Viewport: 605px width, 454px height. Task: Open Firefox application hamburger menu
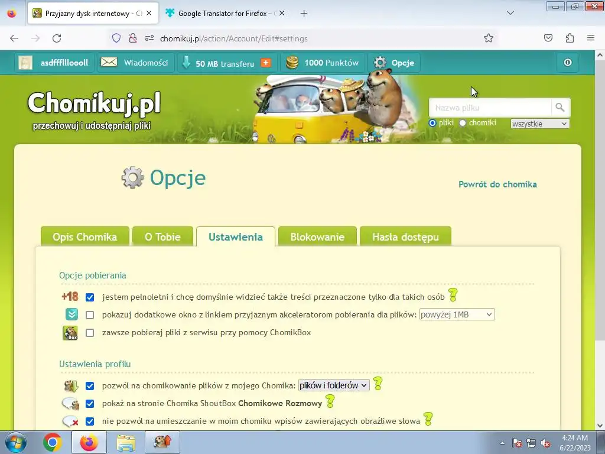click(591, 38)
